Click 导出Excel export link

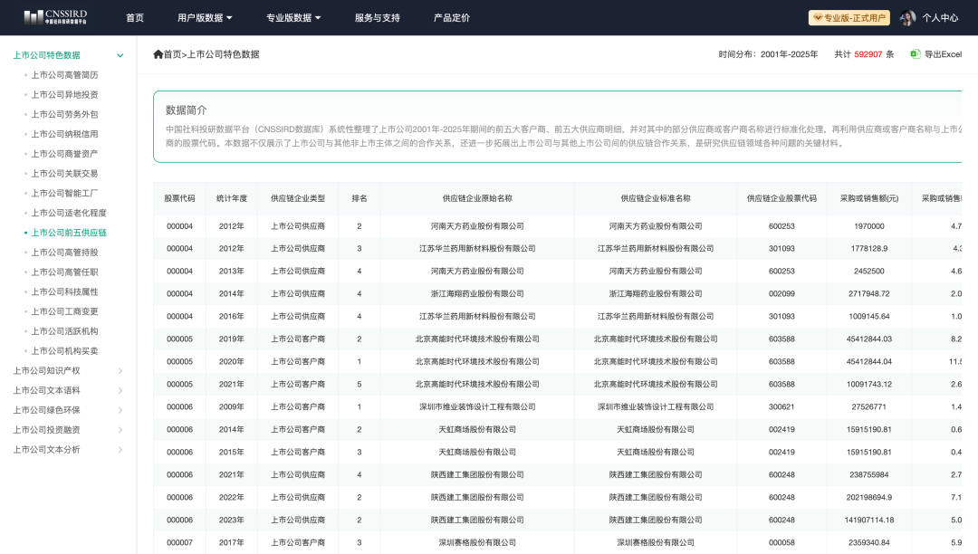pos(943,54)
